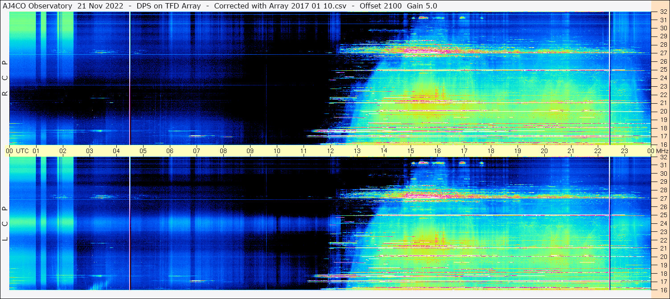Click the 31 MHz tick of LCP panel
670x299 pixels.
tap(663, 165)
